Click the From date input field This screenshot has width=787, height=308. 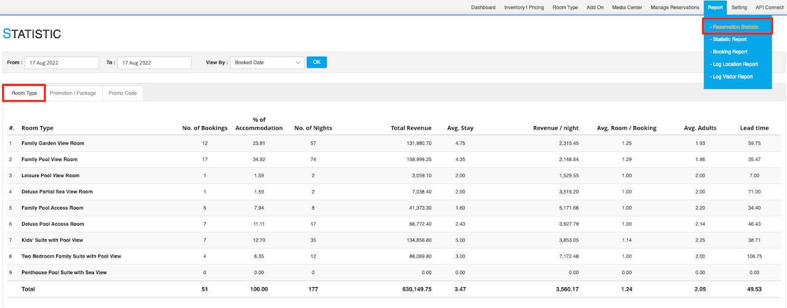point(61,63)
